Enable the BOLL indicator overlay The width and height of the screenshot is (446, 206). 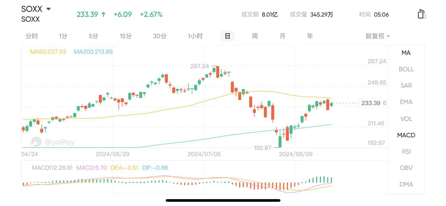(406, 69)
